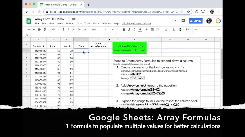Screen dimensions: 245x137
Task: Click the Google Sheets home icon
Action: point(29,21)
